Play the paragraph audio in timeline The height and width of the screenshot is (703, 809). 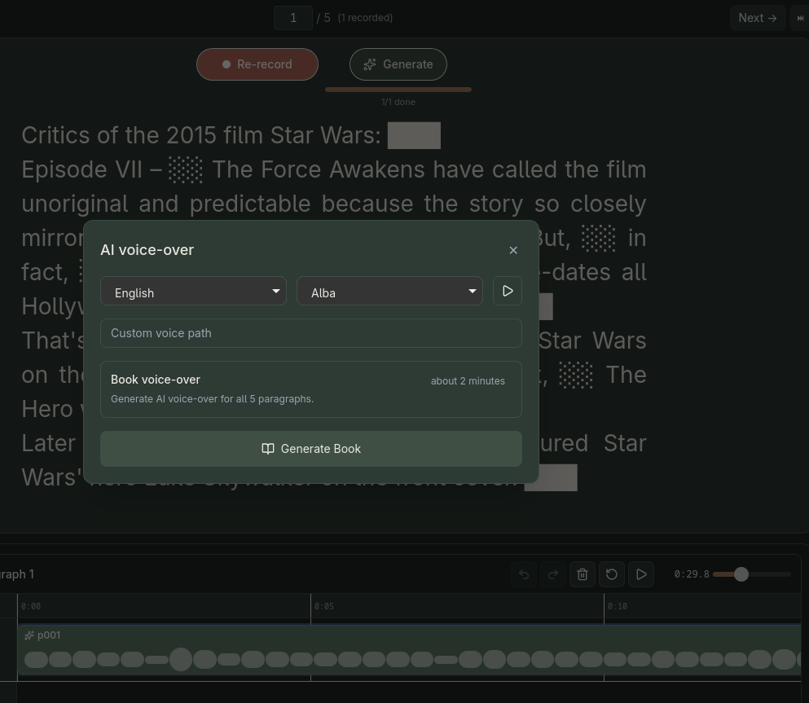click(641, 574)
